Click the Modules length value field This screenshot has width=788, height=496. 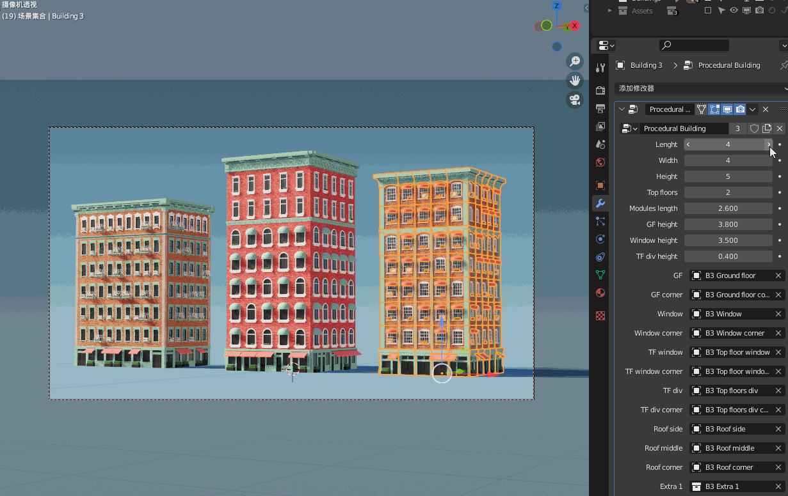click(728, 208)
